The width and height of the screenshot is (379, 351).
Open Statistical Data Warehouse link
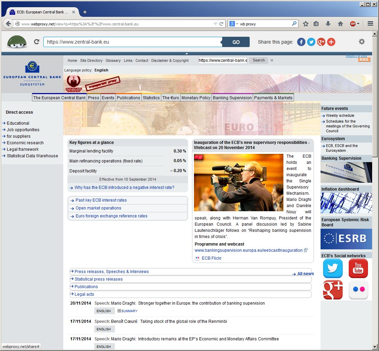(32, 156)
